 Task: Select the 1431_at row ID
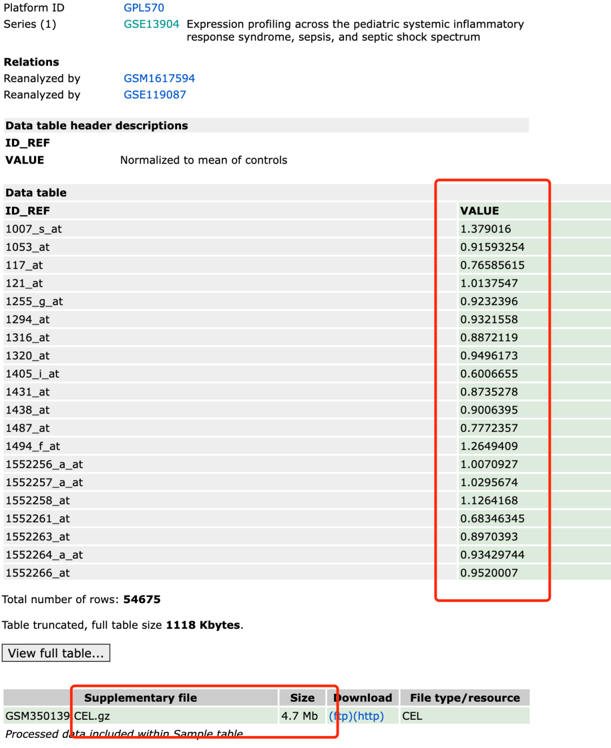coord(28,392)
